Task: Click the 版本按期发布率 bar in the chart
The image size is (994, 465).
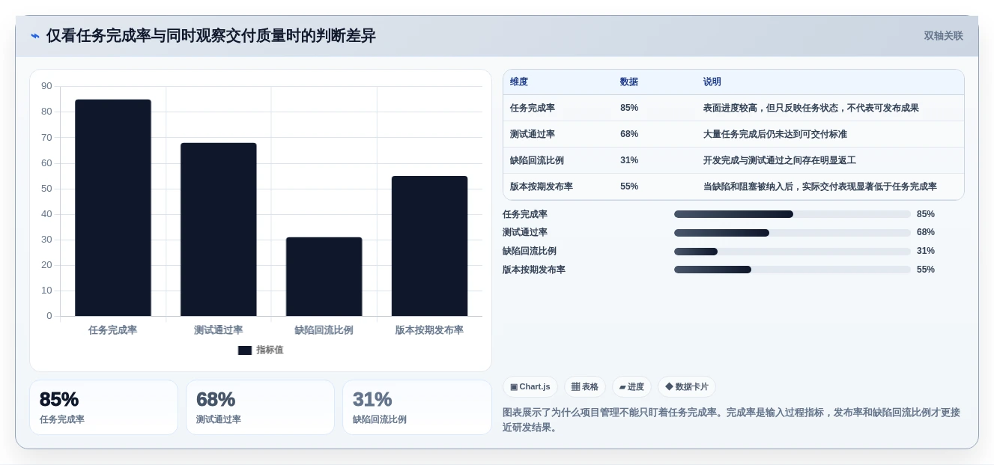Action: [x=429, y=246]
